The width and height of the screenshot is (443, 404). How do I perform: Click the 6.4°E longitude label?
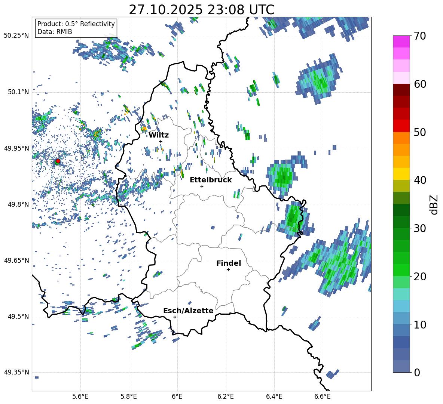pyautogui.click(x=274, y=397)
